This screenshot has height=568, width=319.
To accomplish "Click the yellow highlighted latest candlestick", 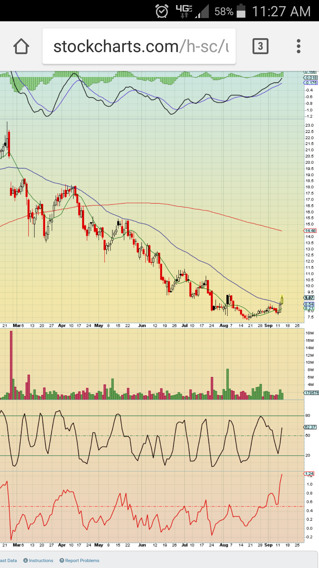I will 282,300.
